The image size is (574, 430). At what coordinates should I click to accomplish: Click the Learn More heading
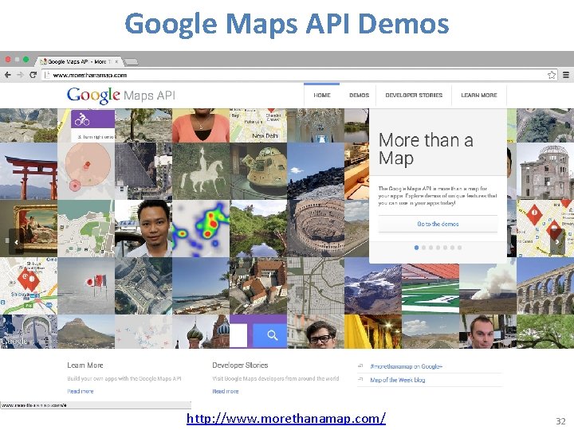(85, 365)
